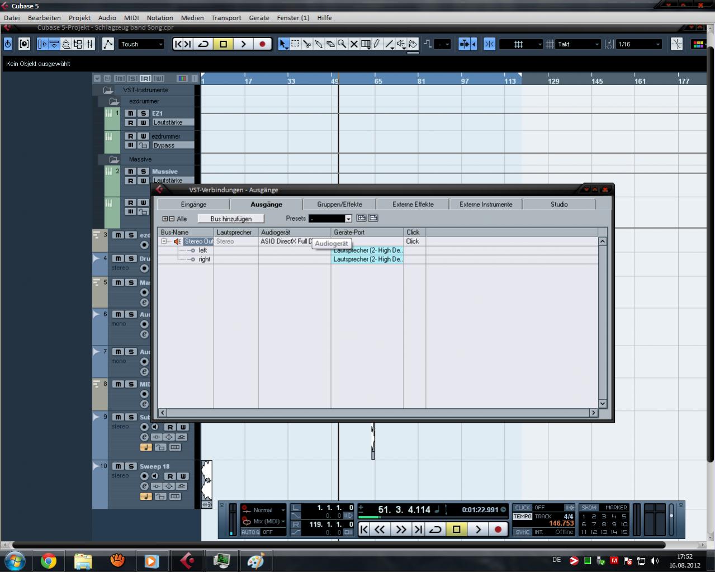This screenshot has width=715, height=572.
Task: Toggle the metronome CLICK button
Action: 523,508
